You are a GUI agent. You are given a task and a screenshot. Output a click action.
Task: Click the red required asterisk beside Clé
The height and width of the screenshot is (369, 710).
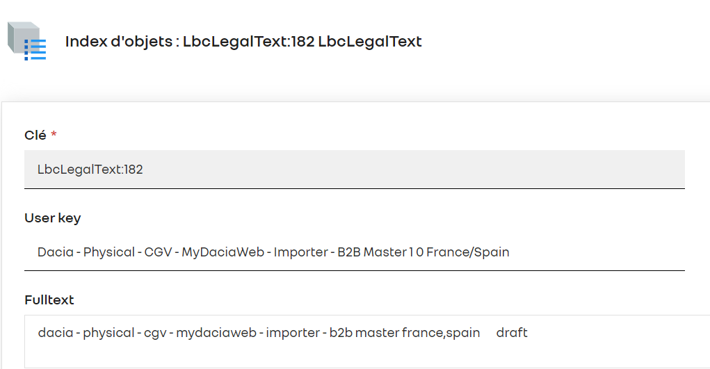[x=54, y=134]
